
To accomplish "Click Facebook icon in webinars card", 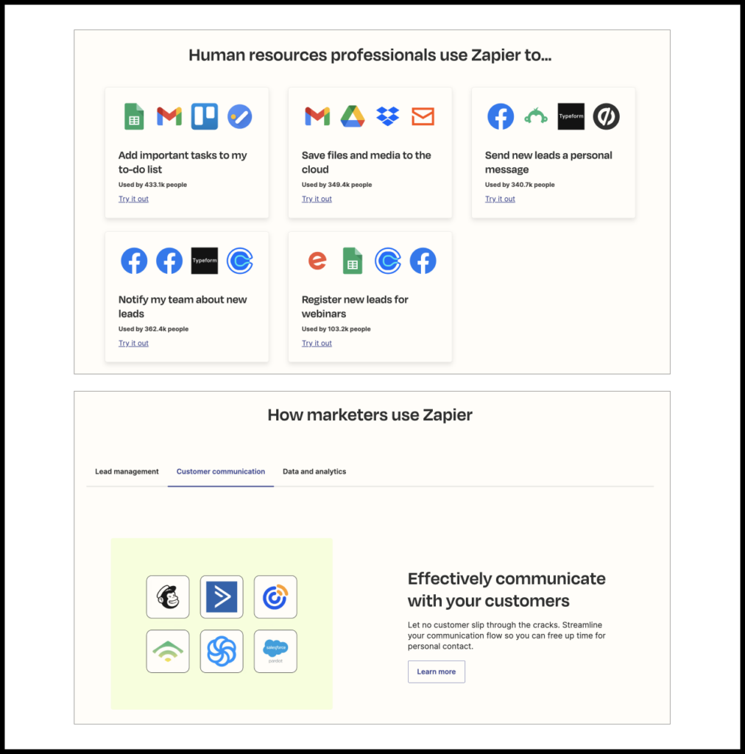I will point(423,261).
